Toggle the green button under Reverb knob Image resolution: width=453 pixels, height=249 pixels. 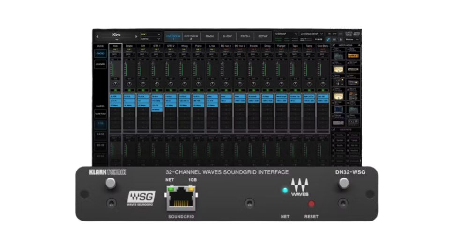tap(253, 90)
